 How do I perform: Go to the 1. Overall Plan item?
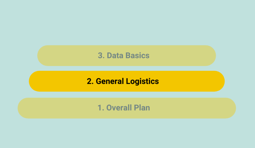pyautogui.click(x=127, y=108)
